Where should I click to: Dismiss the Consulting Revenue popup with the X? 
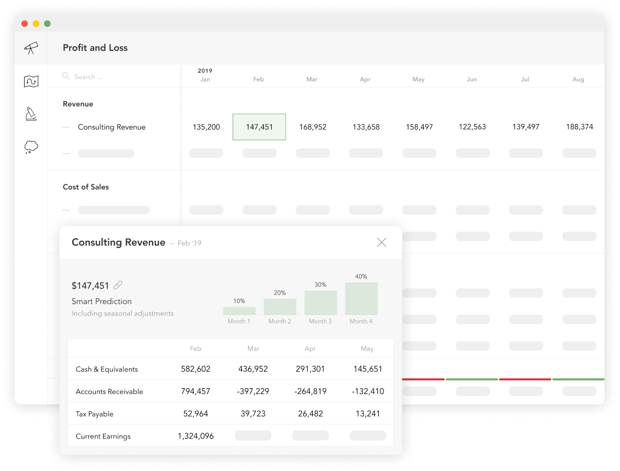tap(381, 242)
